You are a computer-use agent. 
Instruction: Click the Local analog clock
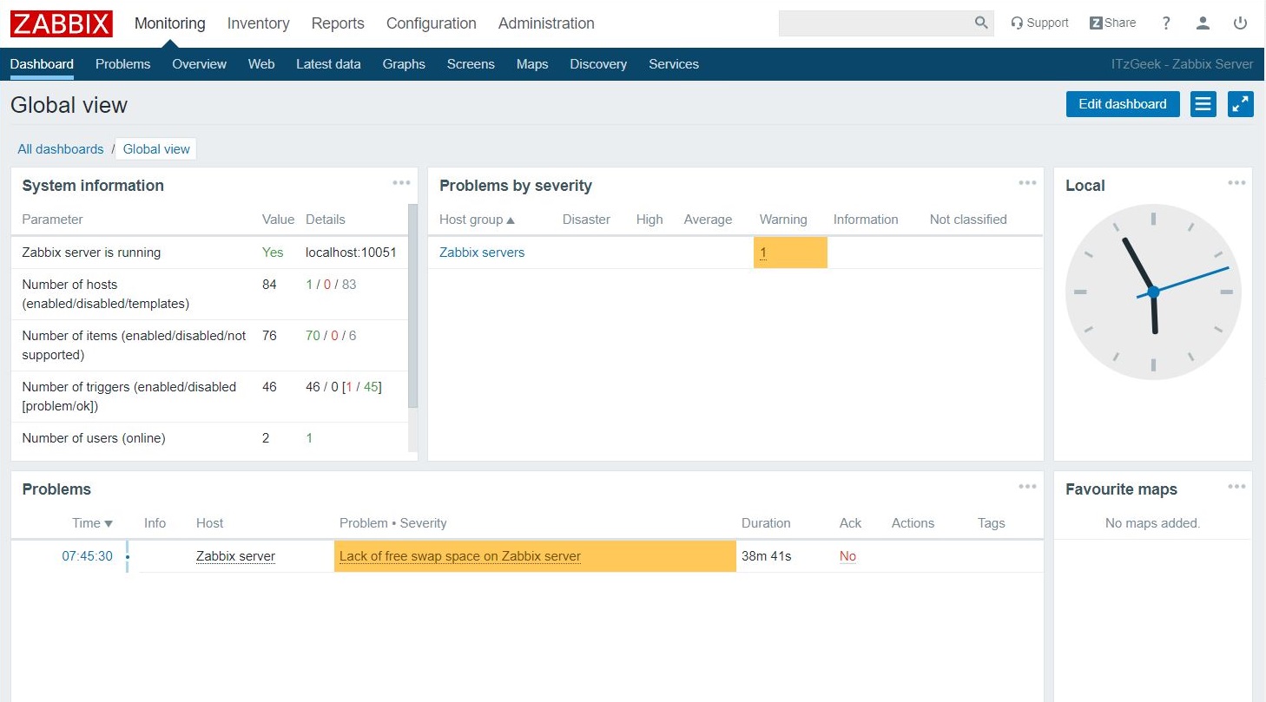tap(1153, 292)
